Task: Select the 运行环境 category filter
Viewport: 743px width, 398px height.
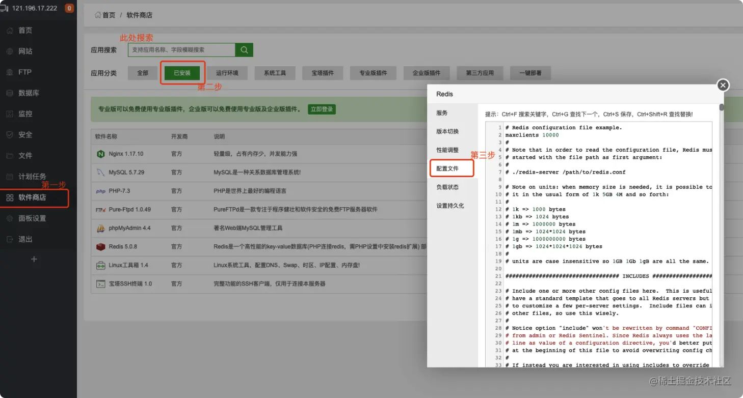Action: point(227,73)
